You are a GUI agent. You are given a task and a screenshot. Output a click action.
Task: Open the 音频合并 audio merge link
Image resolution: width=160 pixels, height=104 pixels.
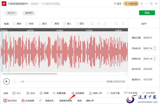pyautogui.click(x=49, y=101)
